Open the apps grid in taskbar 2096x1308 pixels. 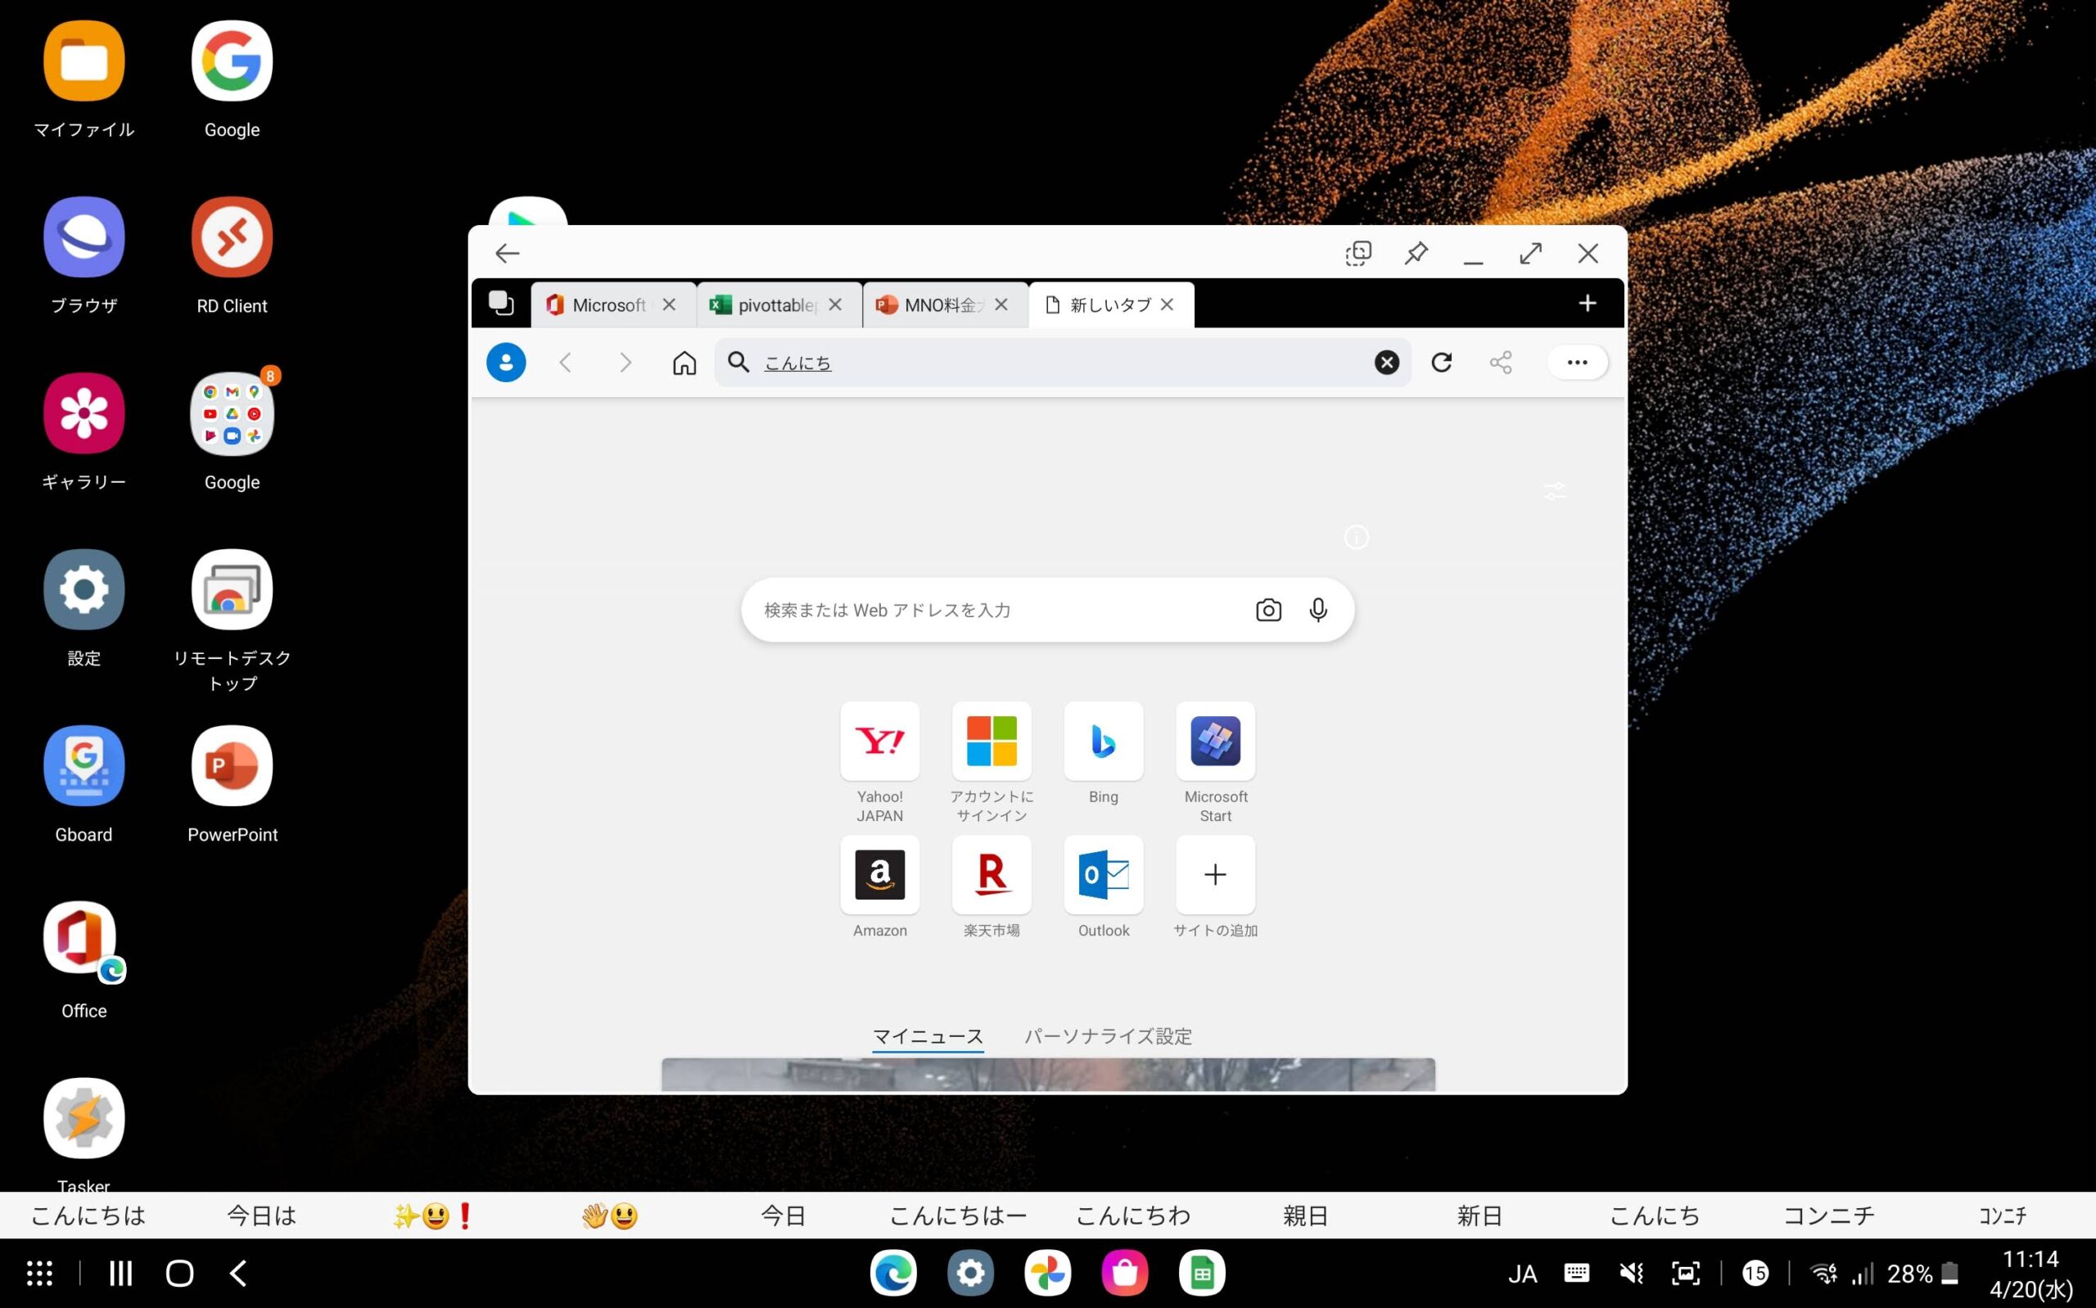(39, 1273)
